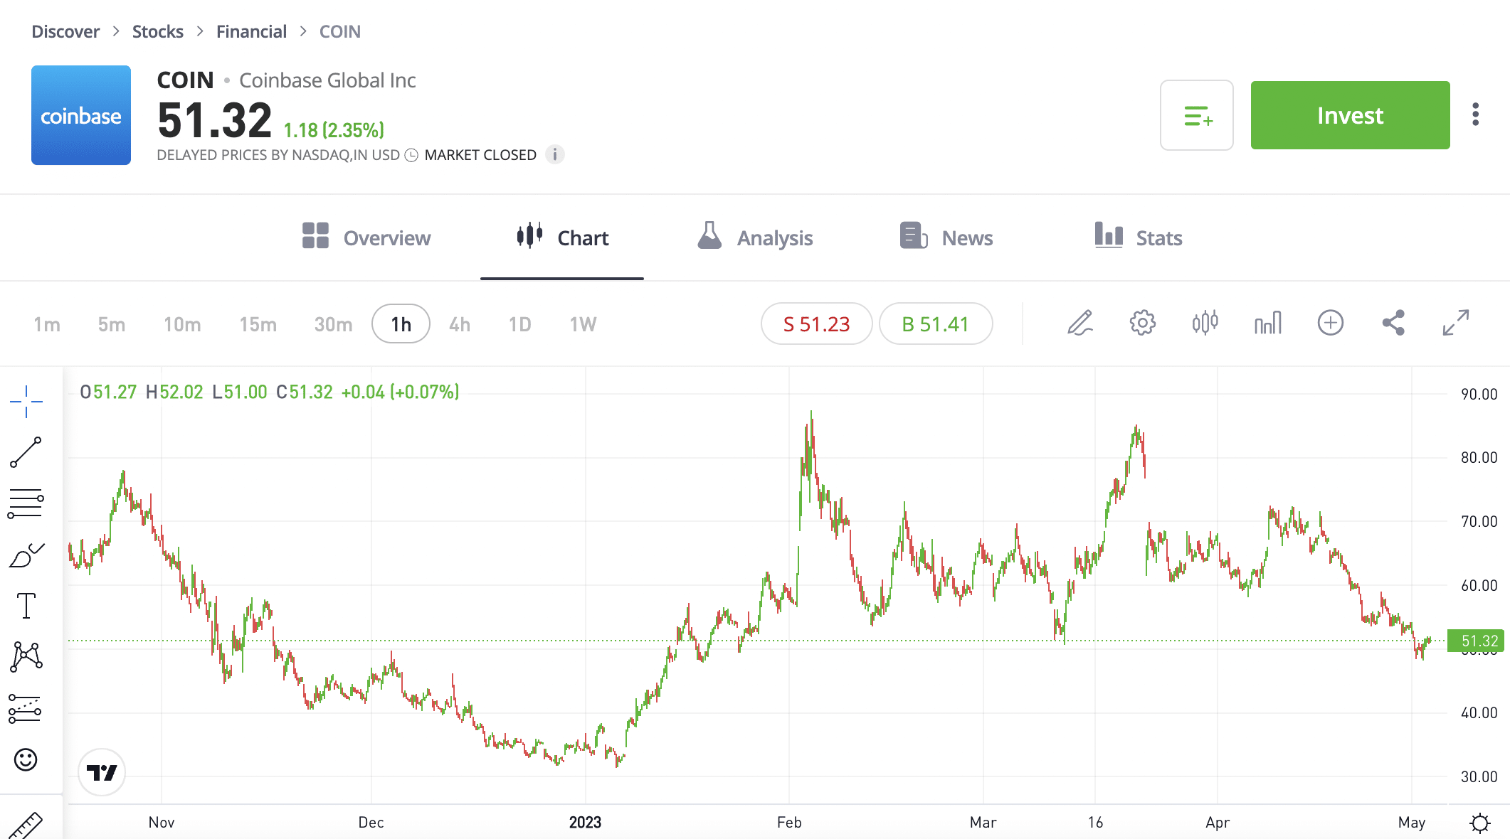Expand chart to fullscreen
Image resolution: width=1510 pixels, height=839 pixels.
point(1456,323)
